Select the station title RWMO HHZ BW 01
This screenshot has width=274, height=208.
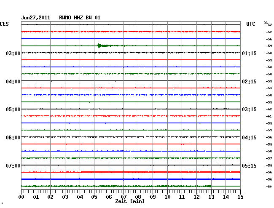click(80, 18)
